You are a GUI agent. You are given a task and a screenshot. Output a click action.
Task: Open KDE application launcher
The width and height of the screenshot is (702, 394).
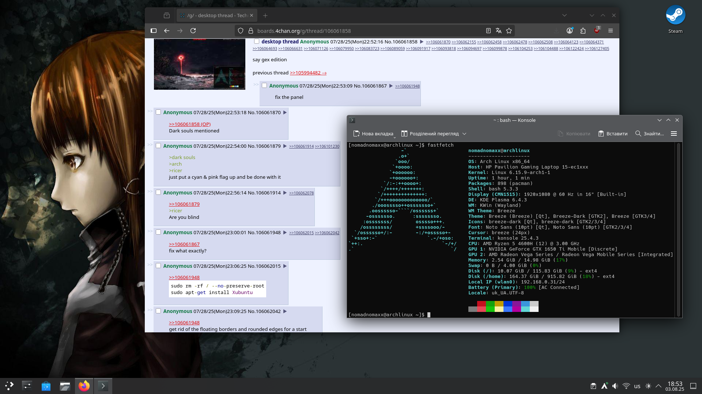click(9, 386)
